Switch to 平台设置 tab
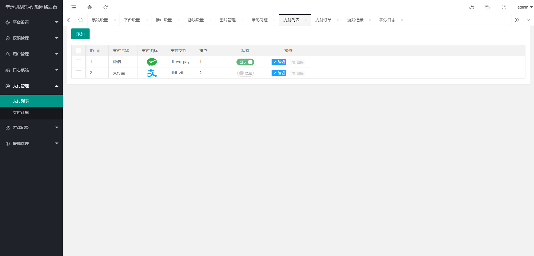Viewport: 534px width, 256px height. coord(132,20)
